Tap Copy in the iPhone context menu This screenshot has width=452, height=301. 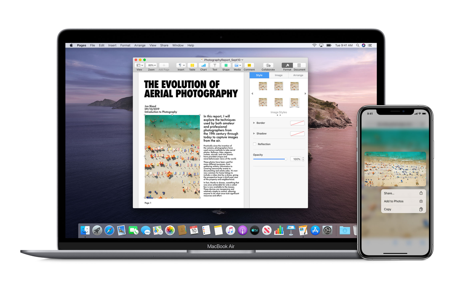tap(388, 209)
